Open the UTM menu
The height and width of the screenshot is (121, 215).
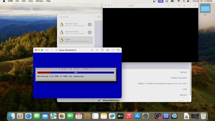coord(10,1)
